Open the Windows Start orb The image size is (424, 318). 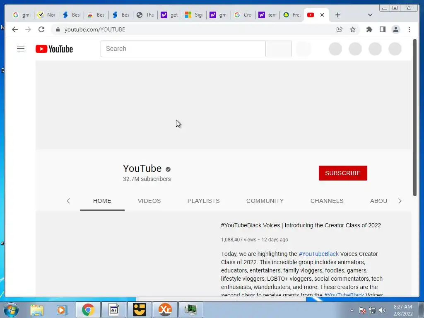click(11, 310)
